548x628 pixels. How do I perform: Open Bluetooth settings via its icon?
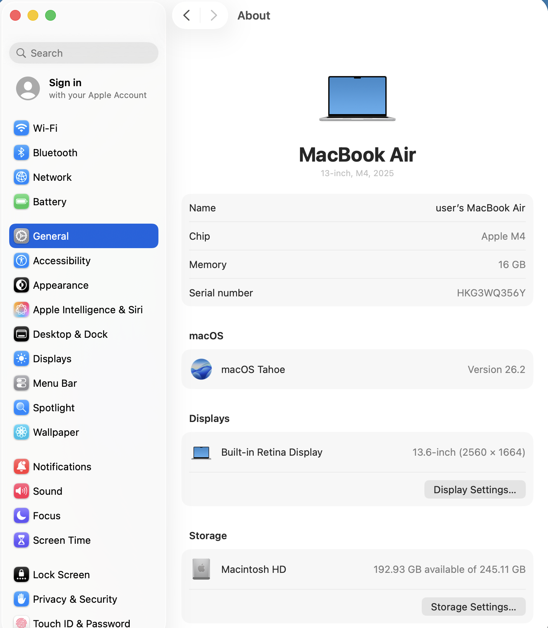(x=21, y=153)
